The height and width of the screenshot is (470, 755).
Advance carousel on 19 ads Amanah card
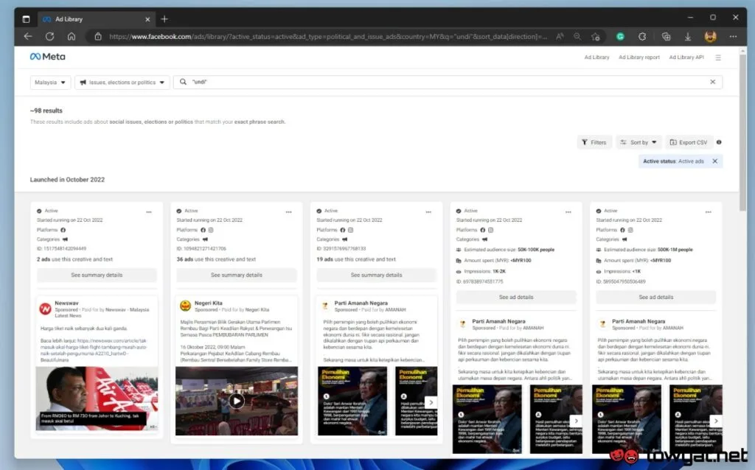tap(431, 402)
